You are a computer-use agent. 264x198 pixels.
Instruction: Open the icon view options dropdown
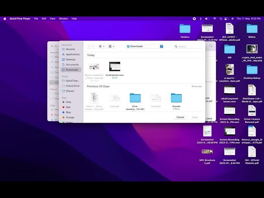(102, 46)
